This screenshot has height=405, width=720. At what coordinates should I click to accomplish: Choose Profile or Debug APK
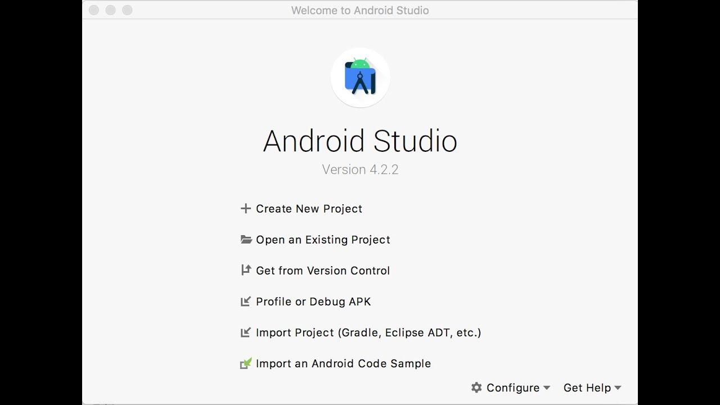313,301
